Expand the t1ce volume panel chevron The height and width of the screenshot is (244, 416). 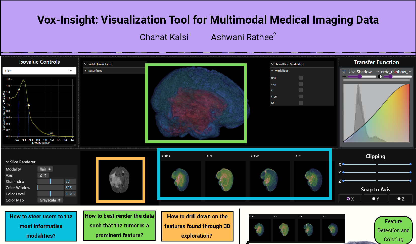[x=252, y=156]
